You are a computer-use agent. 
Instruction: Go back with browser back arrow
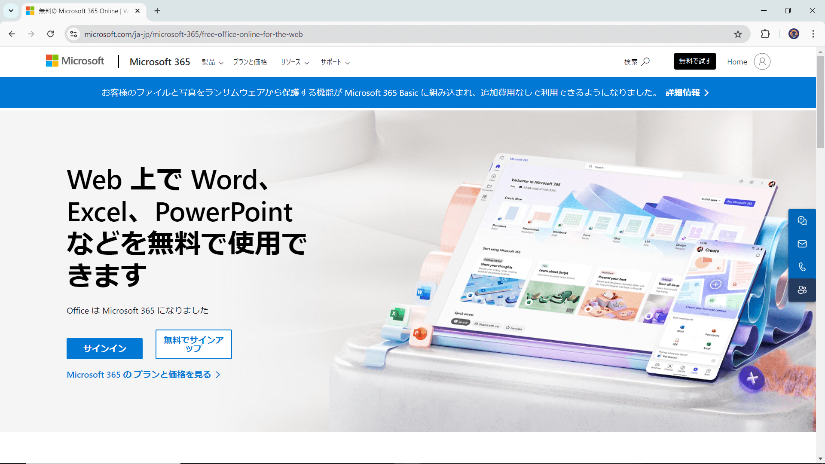pos(12,34)
